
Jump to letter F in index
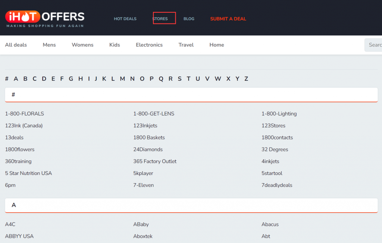tap(62, 79)
